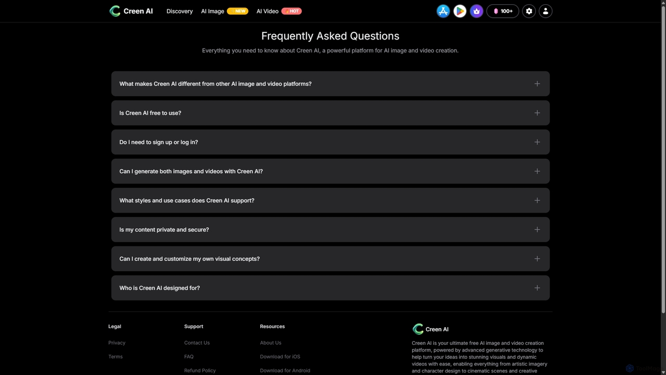Open the About Us footer link
The height and width of the screenshot is (375, 666).
click(271, 343)
